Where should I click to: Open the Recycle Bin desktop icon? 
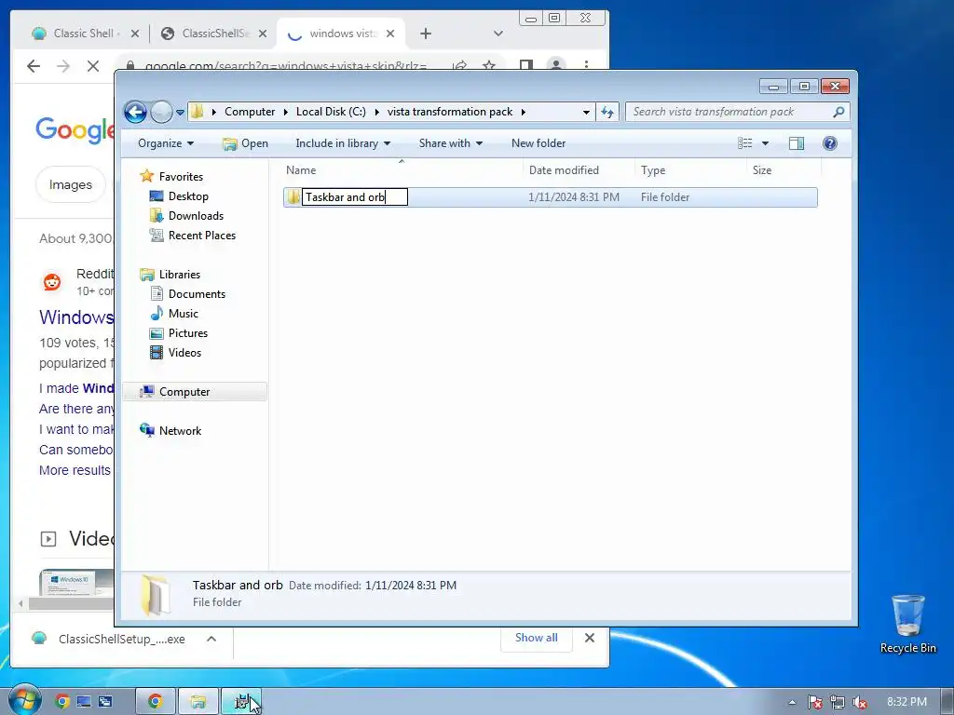(907, 624)
